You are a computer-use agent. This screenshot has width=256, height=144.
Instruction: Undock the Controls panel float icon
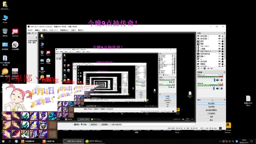[x=225, y=100]
